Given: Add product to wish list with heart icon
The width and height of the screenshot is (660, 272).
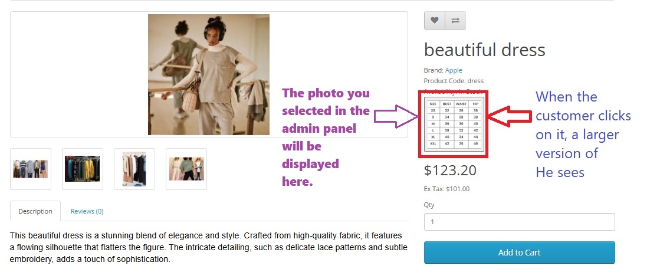Looking at the screenshot, I should [434, 20].
